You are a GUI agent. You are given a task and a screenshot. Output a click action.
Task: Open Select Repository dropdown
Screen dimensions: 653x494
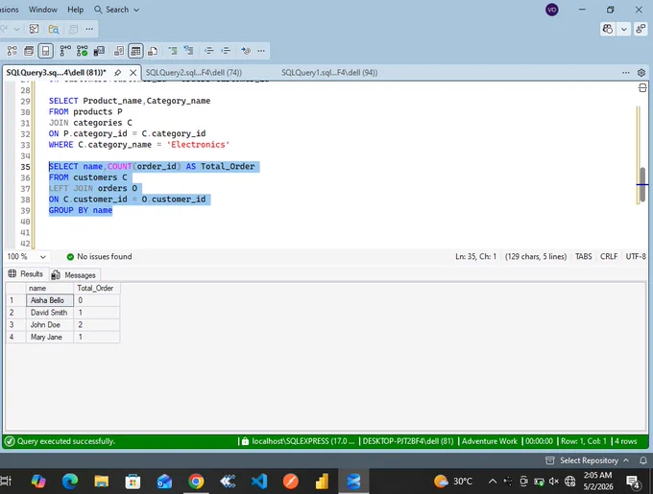click(x=587, y=460)
